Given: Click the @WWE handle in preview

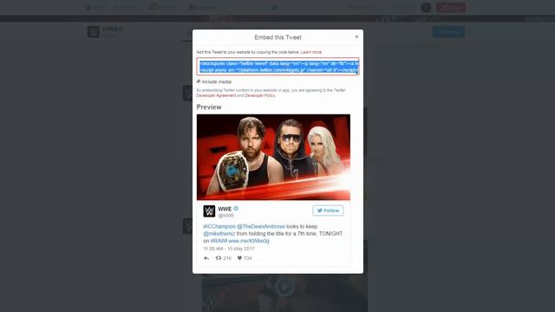Looking at the screenshot, I should tap(226, 216).
